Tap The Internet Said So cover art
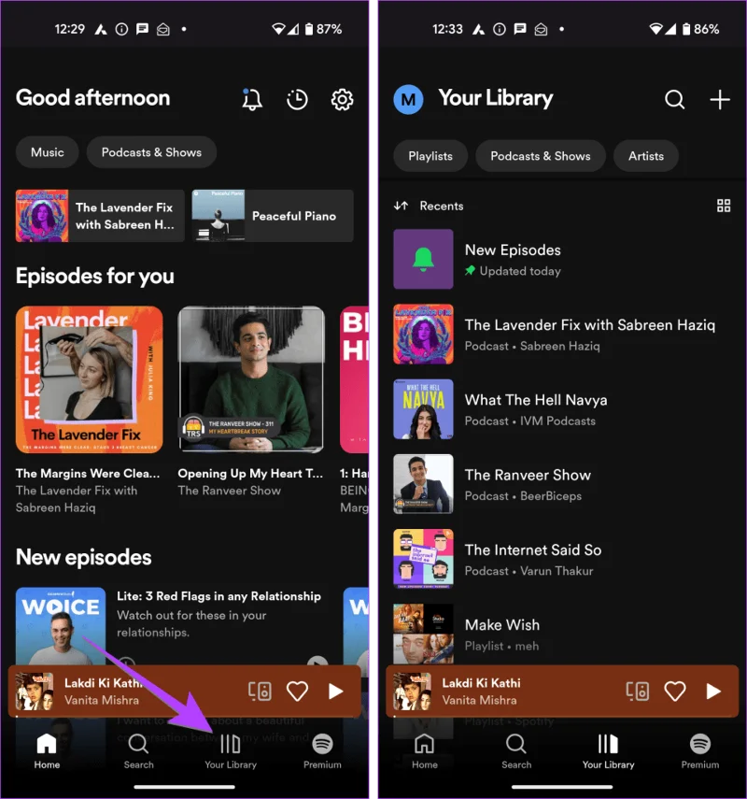The image size is (747, 799). [423, 559]
